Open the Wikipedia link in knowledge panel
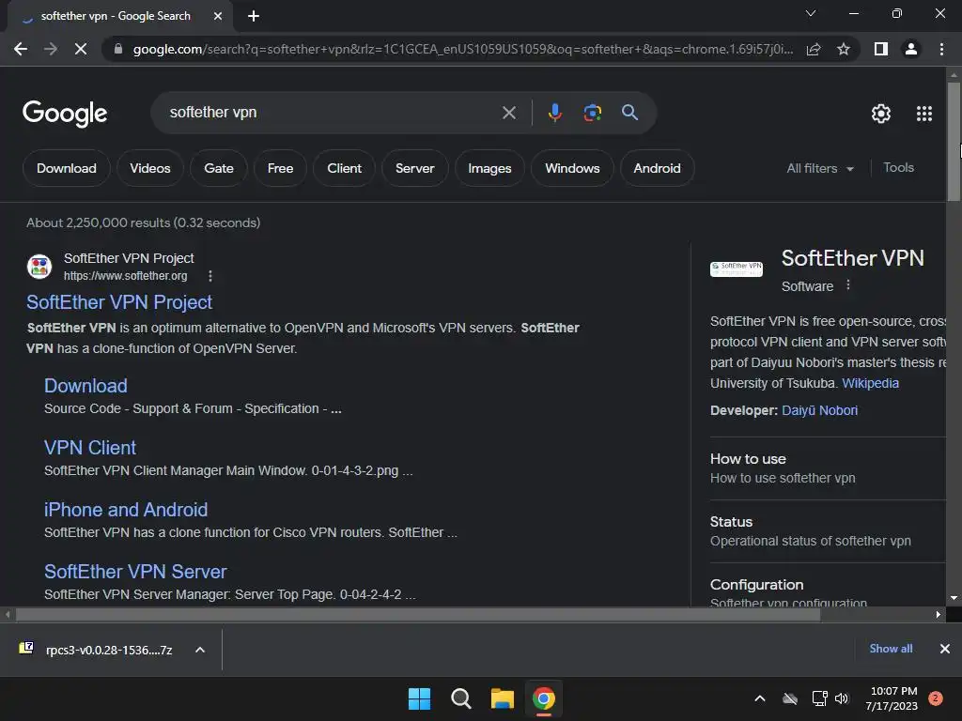Viewport: 962px width, 721px height. 870,383
